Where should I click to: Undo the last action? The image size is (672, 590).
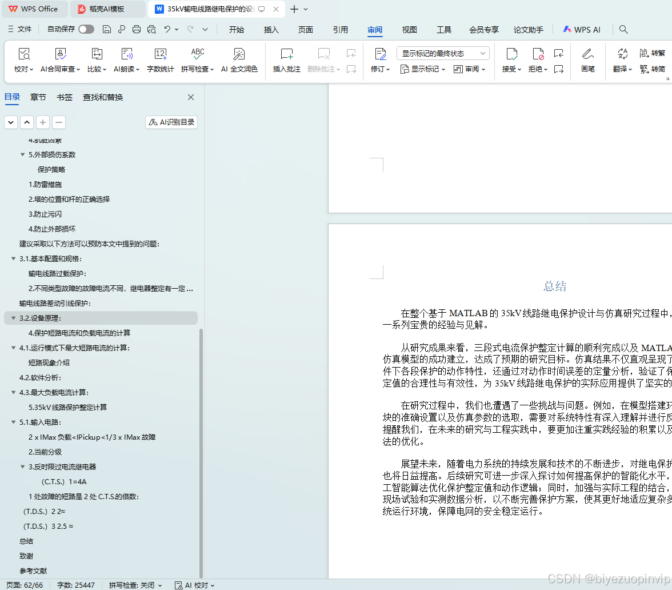coord(167,29)
